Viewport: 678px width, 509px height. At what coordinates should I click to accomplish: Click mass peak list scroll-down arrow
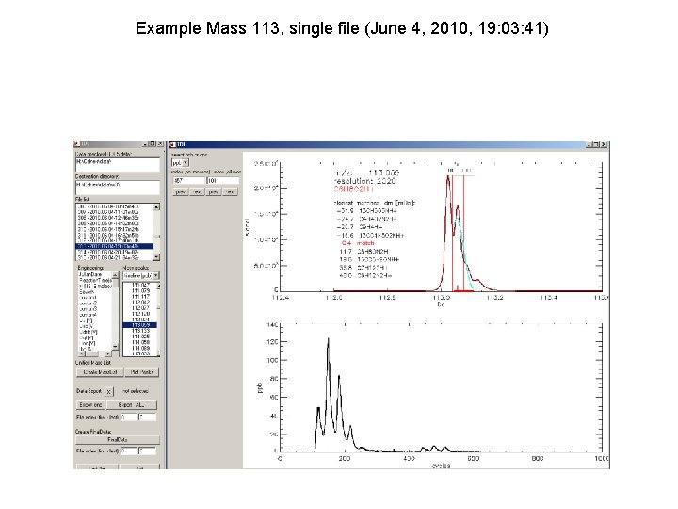pyautogui.click(x=158, y=353)
